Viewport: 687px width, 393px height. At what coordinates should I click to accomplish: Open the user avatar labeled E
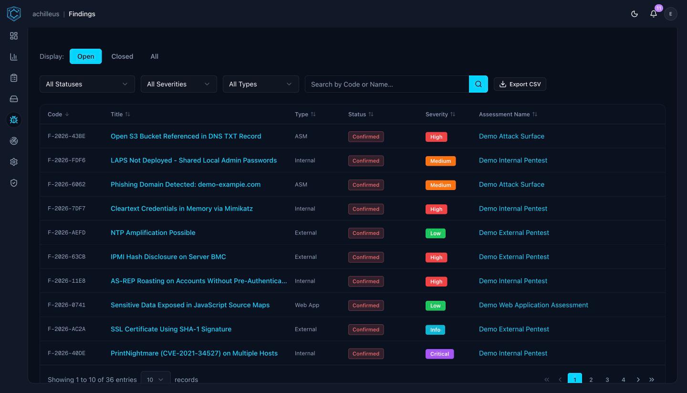click(x=671, y=14)
